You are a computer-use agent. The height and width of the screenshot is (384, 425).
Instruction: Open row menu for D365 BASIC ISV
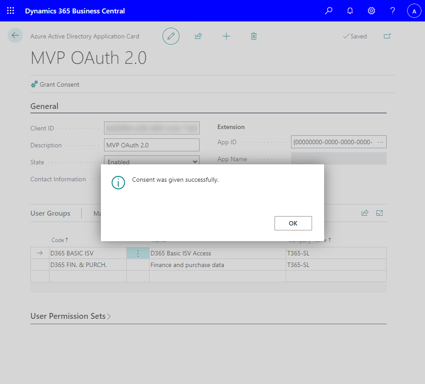[x=137, y=253]
